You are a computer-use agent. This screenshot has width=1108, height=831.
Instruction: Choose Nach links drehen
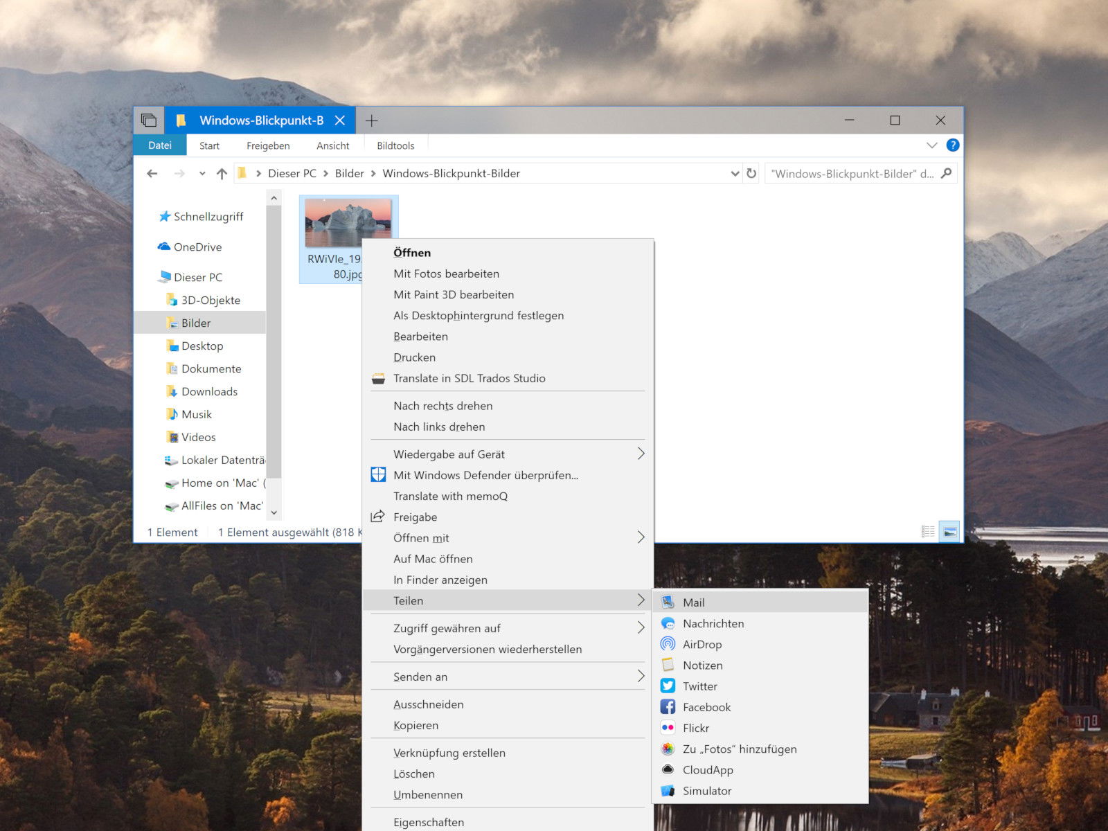tap(508, 427)
